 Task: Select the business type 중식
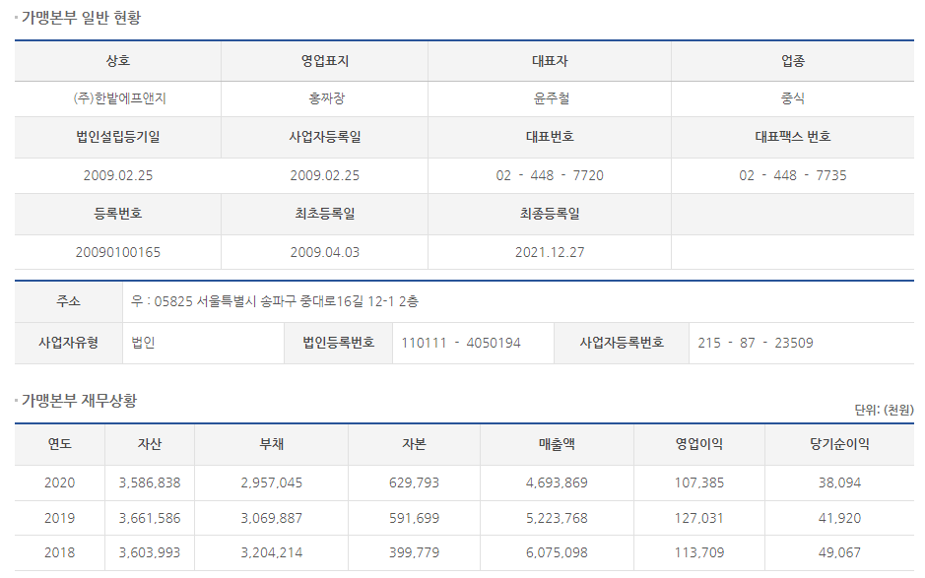[x=793, y=98]
